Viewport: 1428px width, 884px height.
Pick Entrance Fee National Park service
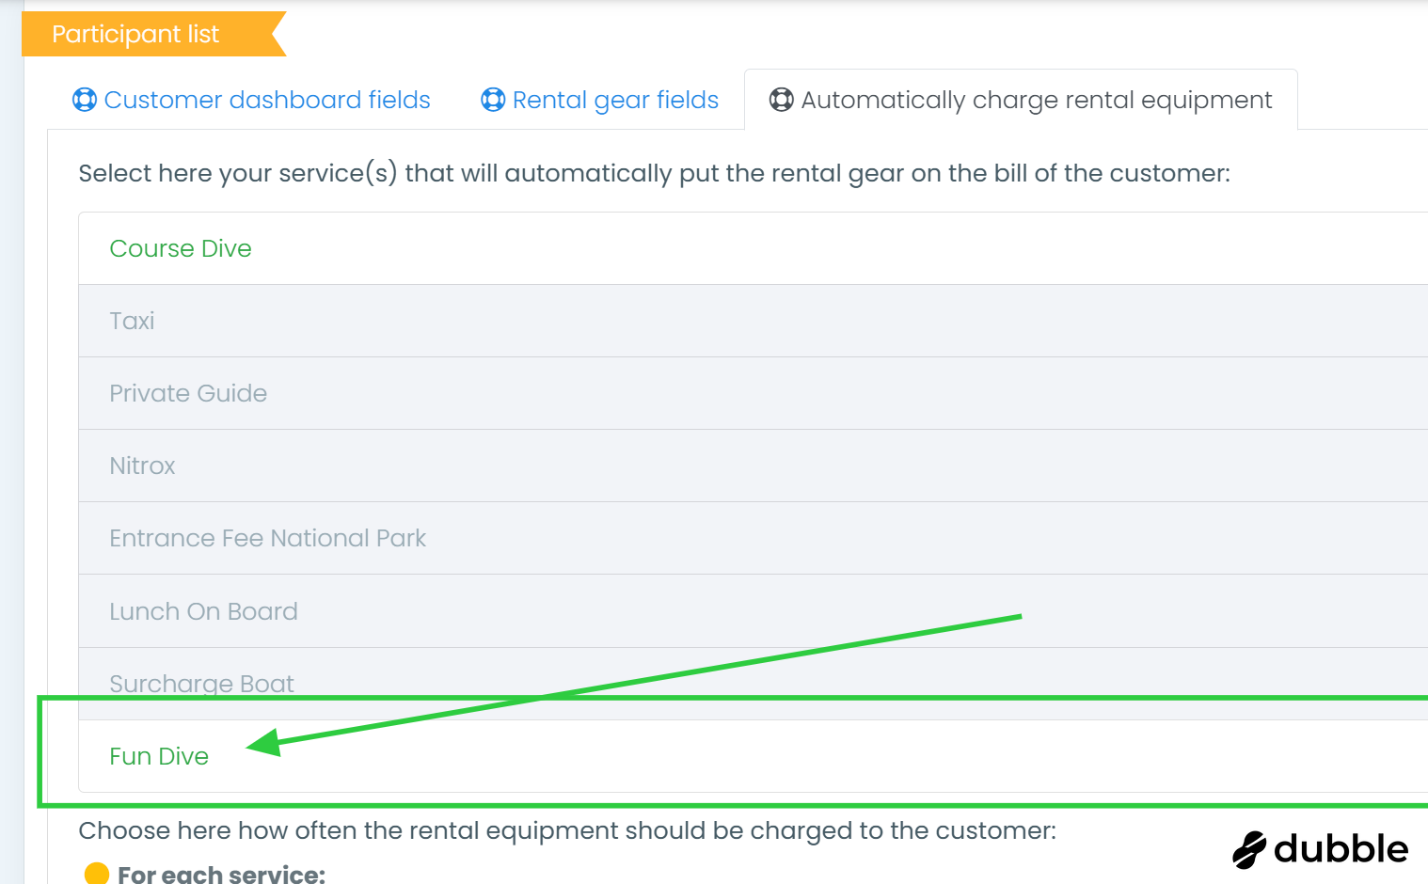coord(267,538)
